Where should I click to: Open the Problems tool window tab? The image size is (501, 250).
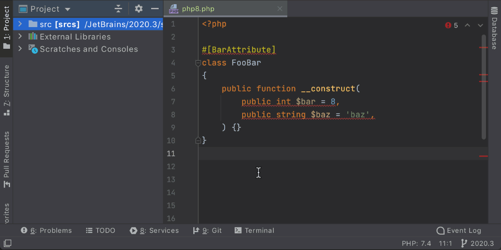46,230
